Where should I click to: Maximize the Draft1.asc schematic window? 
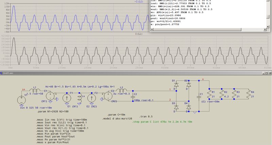coord(267,73)
